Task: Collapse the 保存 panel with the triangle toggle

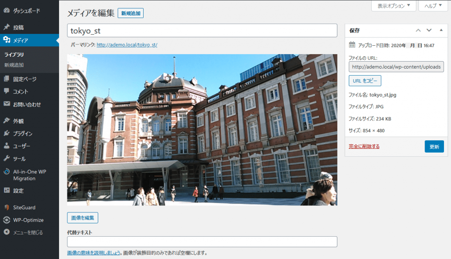Action: (x=441, y=30)
